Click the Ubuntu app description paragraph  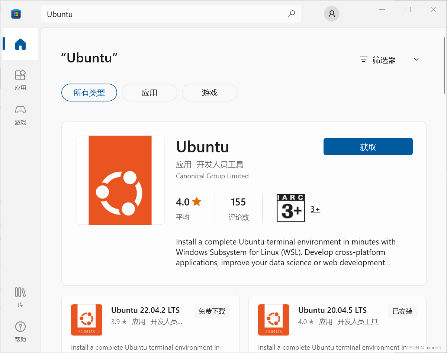pos(286,252)
